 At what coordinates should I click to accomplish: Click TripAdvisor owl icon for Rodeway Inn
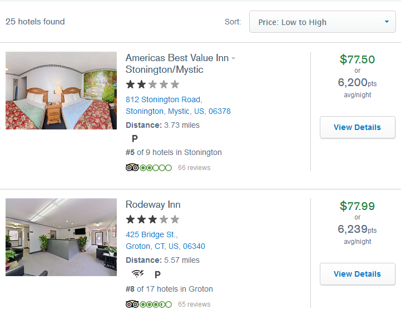(x=132, y=304)
